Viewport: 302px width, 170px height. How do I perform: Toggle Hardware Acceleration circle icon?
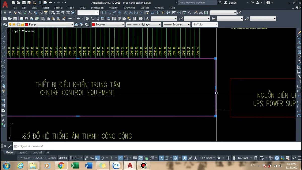click(x=277, y=158)
